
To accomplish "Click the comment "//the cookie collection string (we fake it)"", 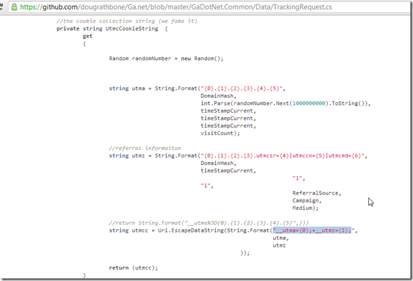I will [x=127, y=21].
